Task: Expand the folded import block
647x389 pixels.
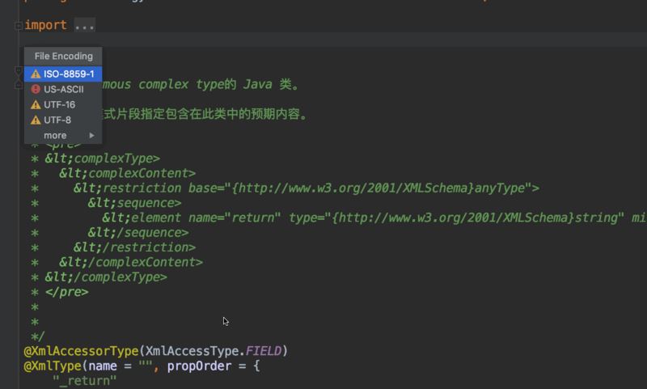Action: [x=18, y=26]
